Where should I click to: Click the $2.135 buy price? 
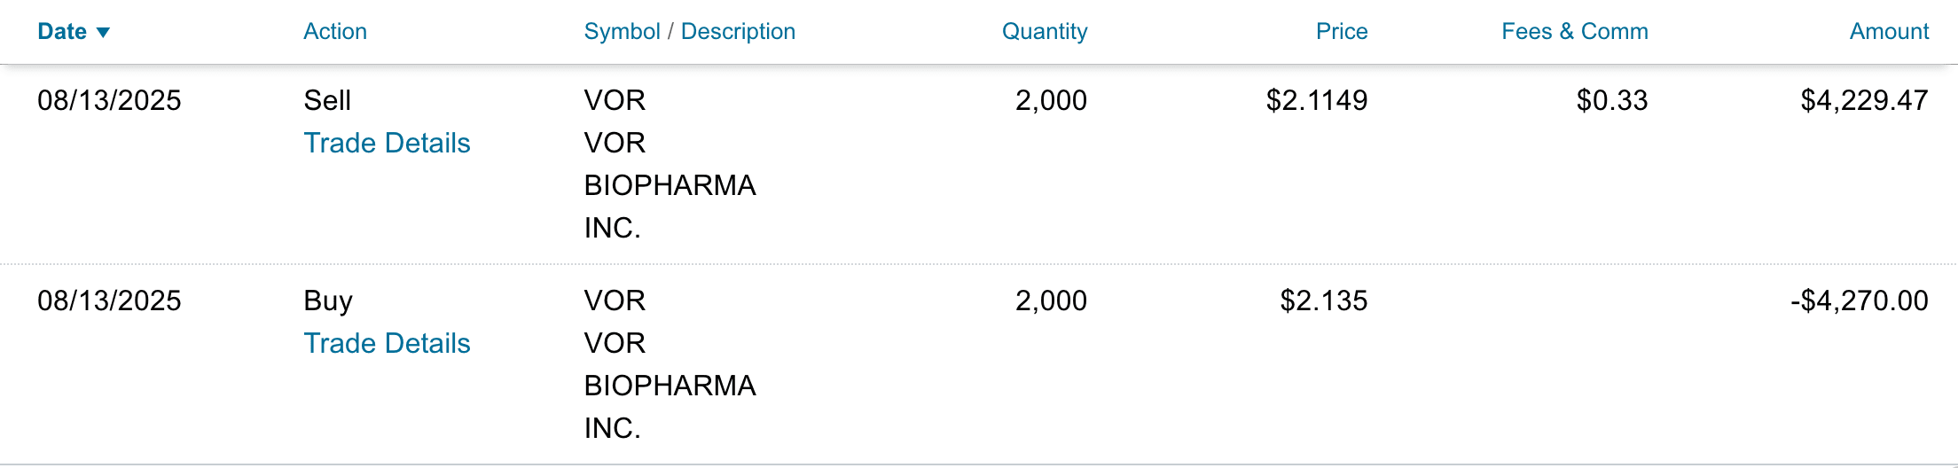(x=1323, y=300)
